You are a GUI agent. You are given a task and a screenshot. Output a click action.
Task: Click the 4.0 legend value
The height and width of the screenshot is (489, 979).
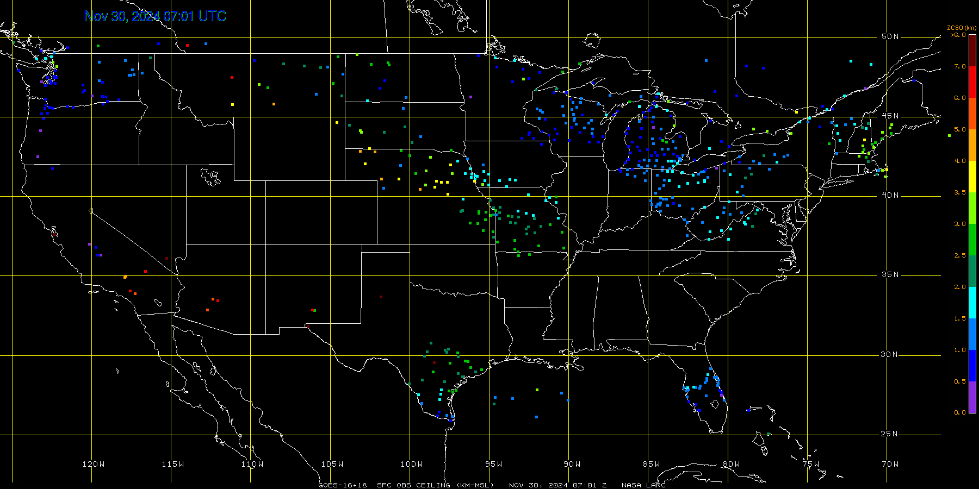(960, 161)
